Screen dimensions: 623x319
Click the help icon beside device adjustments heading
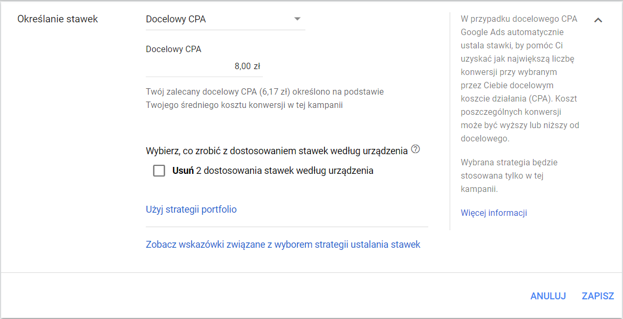(x=416, y=149)
